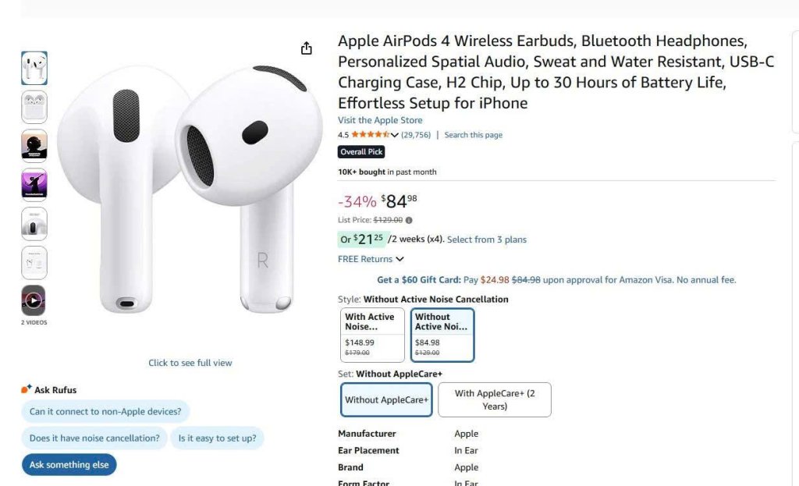Play the product video thumbnail
The image size is (799, 486).
click(x=34, y=300)
